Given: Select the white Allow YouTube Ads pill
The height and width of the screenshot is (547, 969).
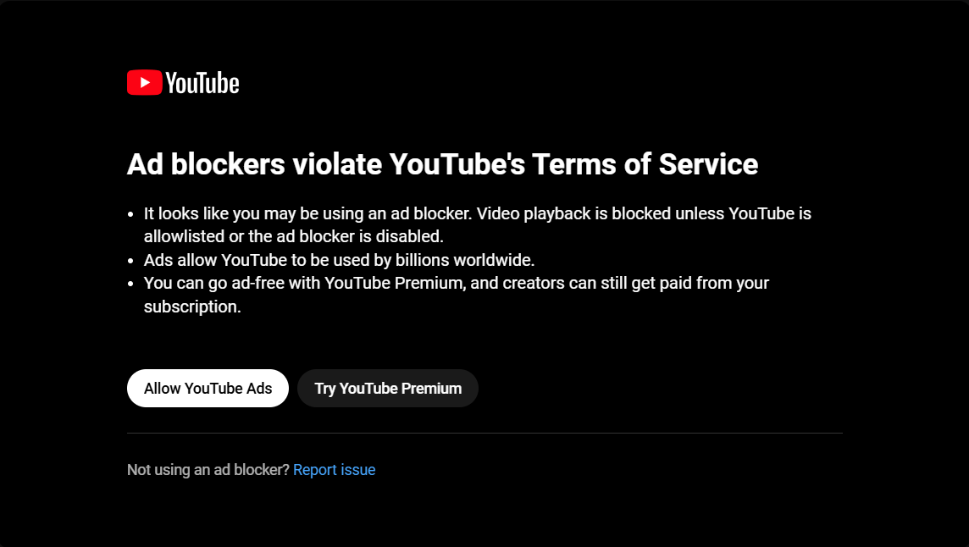Looking at the screenshot, I should [x=208, y=388].
